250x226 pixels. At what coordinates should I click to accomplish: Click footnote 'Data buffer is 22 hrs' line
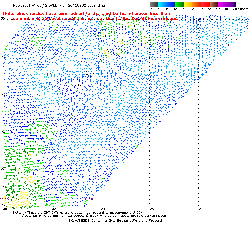(94, 216)
